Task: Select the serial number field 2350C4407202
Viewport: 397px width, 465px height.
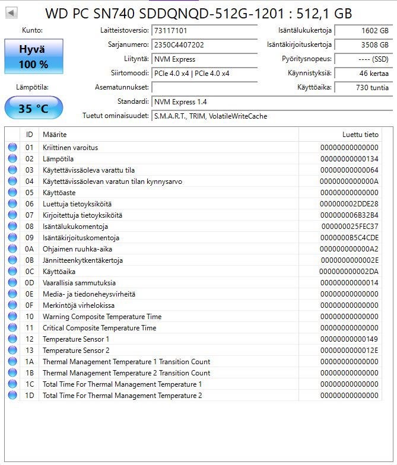Action: pos(204,45)
